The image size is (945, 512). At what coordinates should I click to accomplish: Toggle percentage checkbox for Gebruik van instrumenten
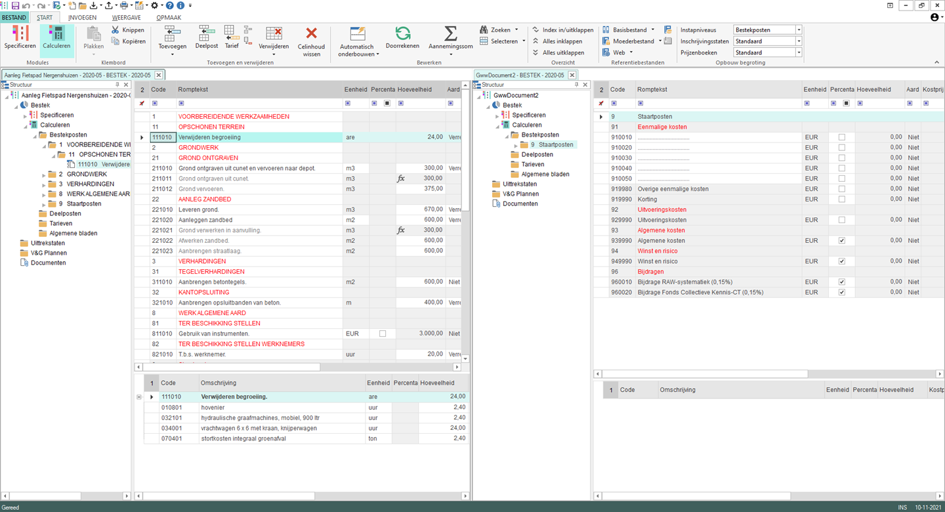383,333
